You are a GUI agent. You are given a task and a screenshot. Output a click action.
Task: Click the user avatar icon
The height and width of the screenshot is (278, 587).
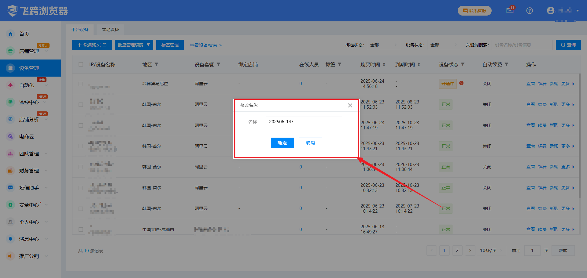(x=550, y=11)
